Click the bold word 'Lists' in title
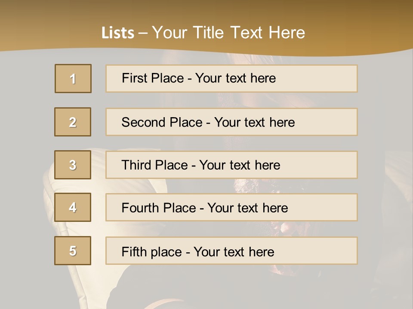The width and height of the screenshot is (413, 309). pyautogui.click(x=118, y=33)
